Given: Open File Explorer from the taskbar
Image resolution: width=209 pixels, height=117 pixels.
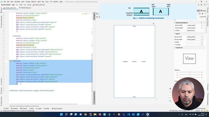Looking at the screenshot, I should (x=95, y=114).
